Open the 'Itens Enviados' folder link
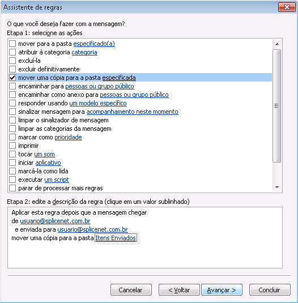 tap(116, 238)
